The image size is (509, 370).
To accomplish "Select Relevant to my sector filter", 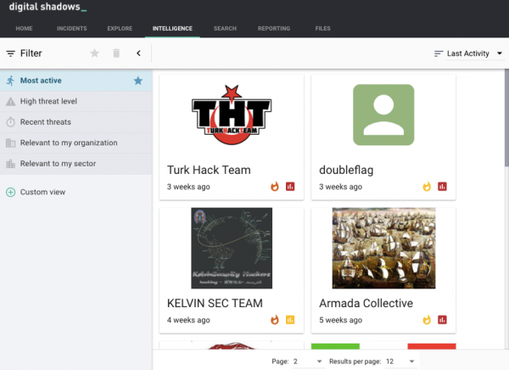I will tap(76, 164).
